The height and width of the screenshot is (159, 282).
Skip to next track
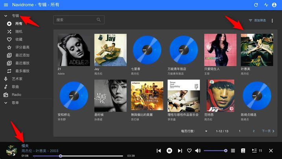tap(180, 151)
